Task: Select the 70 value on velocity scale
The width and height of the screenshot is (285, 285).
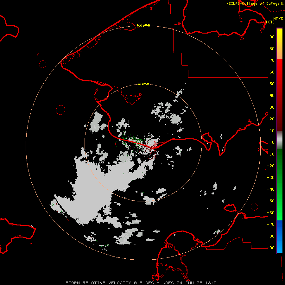Action: pyautogui.click(x=272, y=60)
